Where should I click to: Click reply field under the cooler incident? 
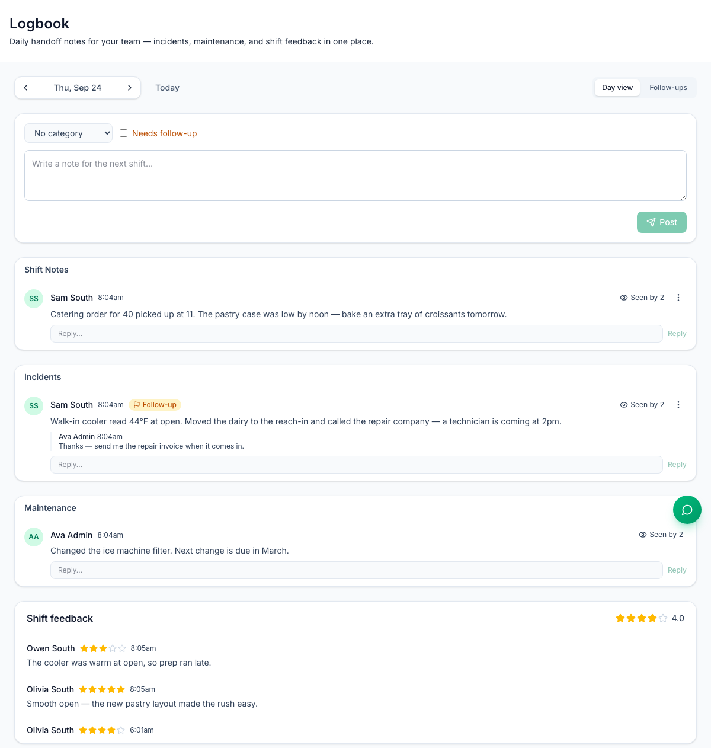(x=356, y=465)
